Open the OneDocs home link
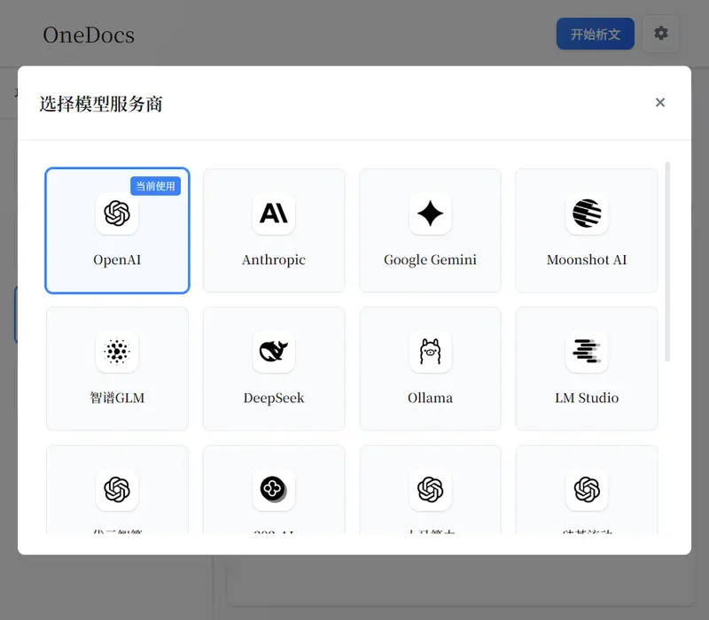709x620 pixels. click(89, 35)
